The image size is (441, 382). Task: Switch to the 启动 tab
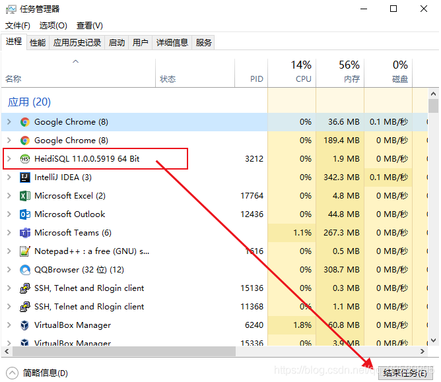pyautogui.click(x=117, y=43)
